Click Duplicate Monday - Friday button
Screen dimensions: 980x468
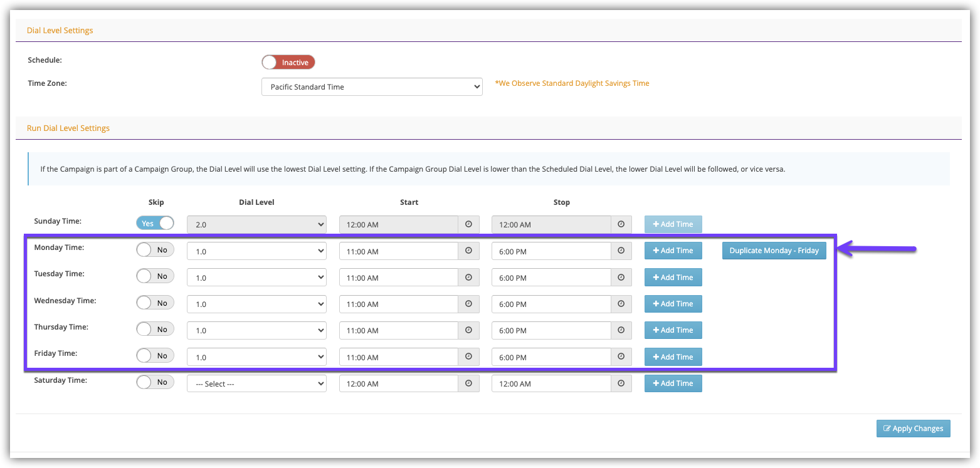click(774, 251)
